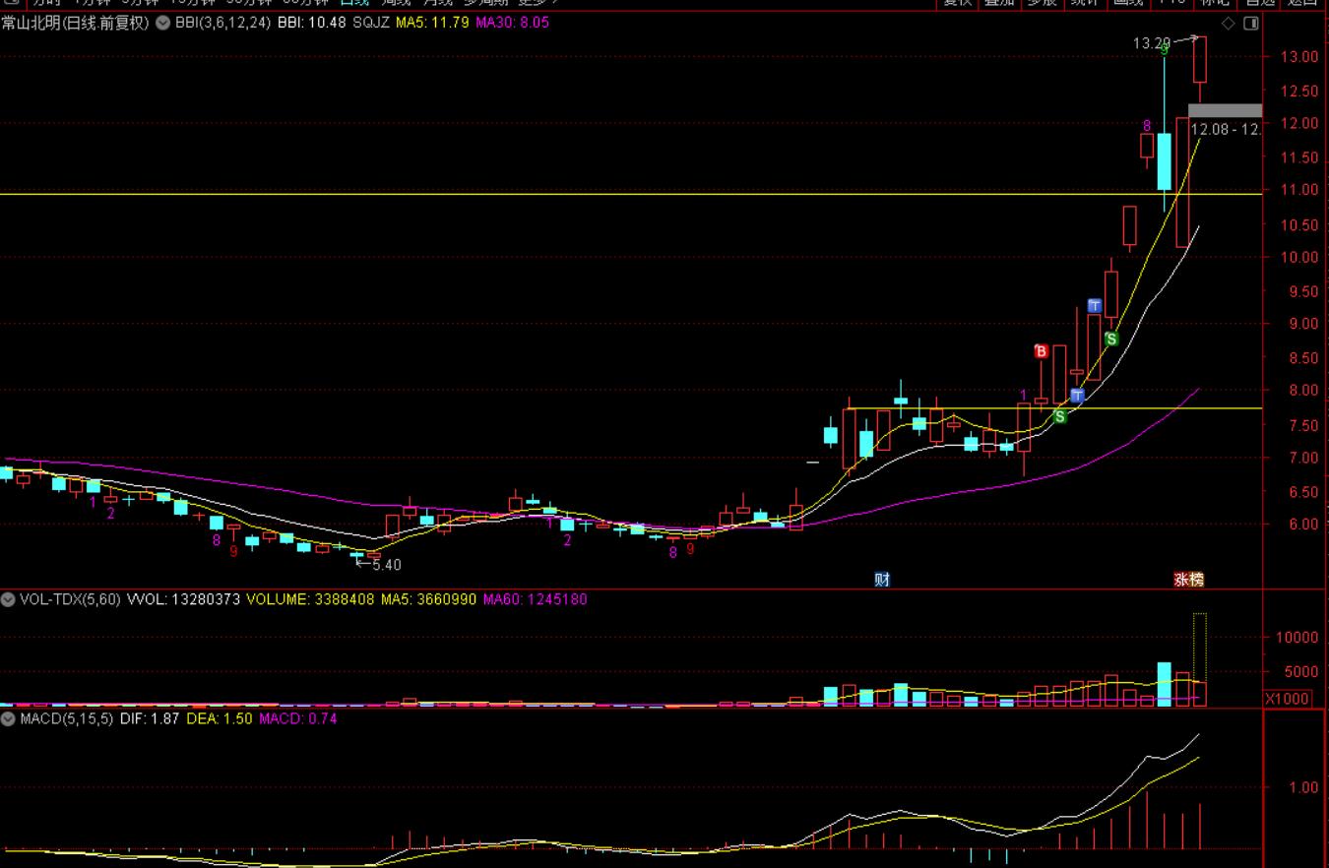Click the red B buy signal marker
This screenshot has height=868, width=1329.
[x=1042, y=351]
